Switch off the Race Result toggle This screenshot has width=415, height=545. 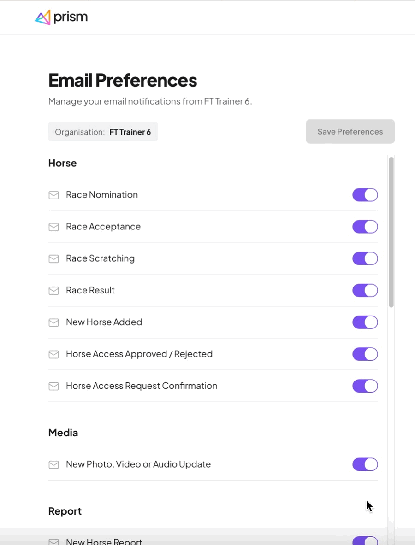[365, 291]
